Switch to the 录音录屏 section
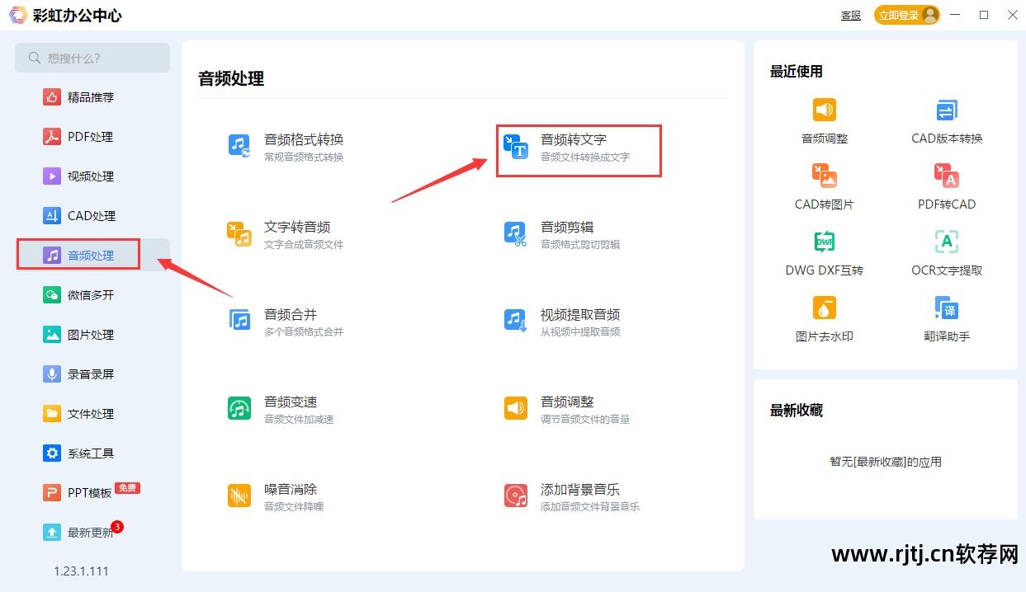Image resolution: width=1026 pixels, height=592 pixels. coord(91,374)
